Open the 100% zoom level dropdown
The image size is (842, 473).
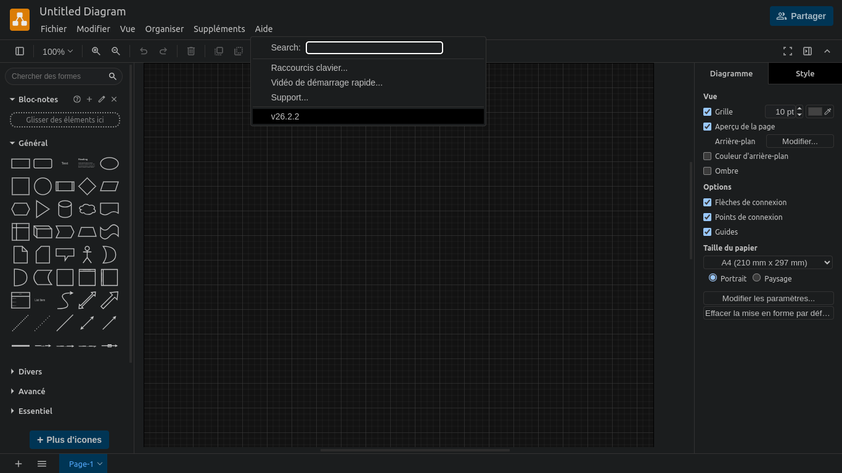[x=57, y=51]
